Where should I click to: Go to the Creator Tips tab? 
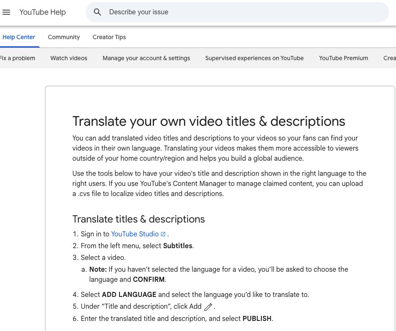tap(109, 37)
